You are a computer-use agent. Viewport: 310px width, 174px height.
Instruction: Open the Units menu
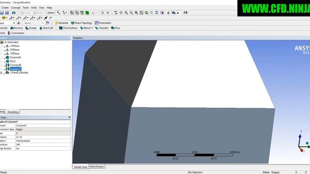point(34,8)
